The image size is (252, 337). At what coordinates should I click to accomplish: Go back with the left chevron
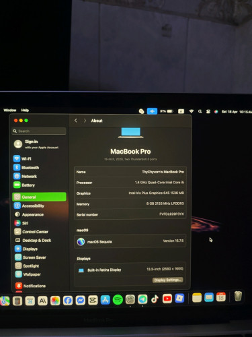pyautogui.click(x=76, y=121)
